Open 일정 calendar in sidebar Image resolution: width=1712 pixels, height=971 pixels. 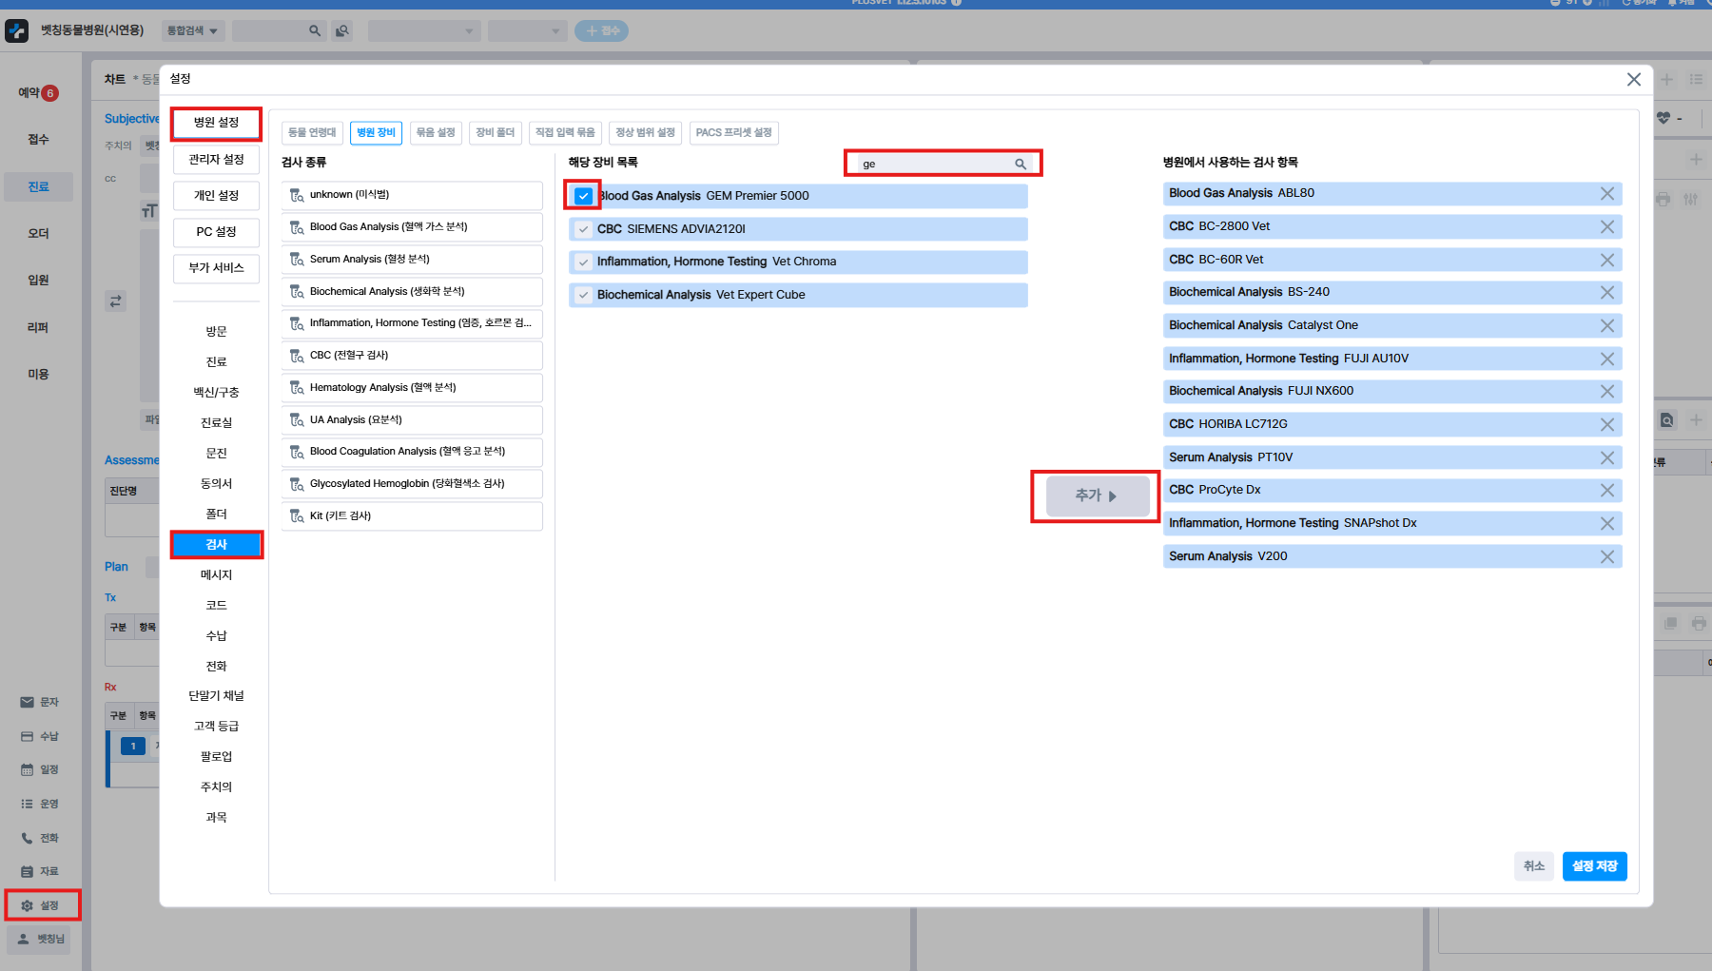40,769
